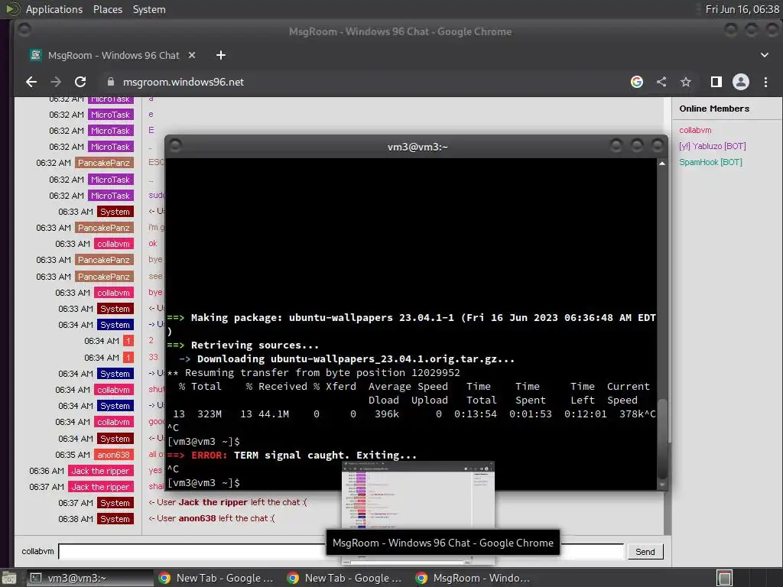783x587 pixels.
Task: Share this page icon
Action: (661, 82)
